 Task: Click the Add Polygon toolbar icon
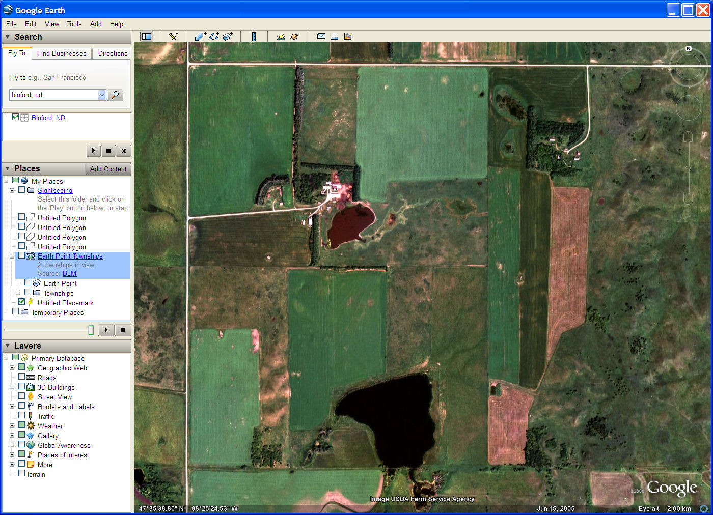[x=200, y=36]
